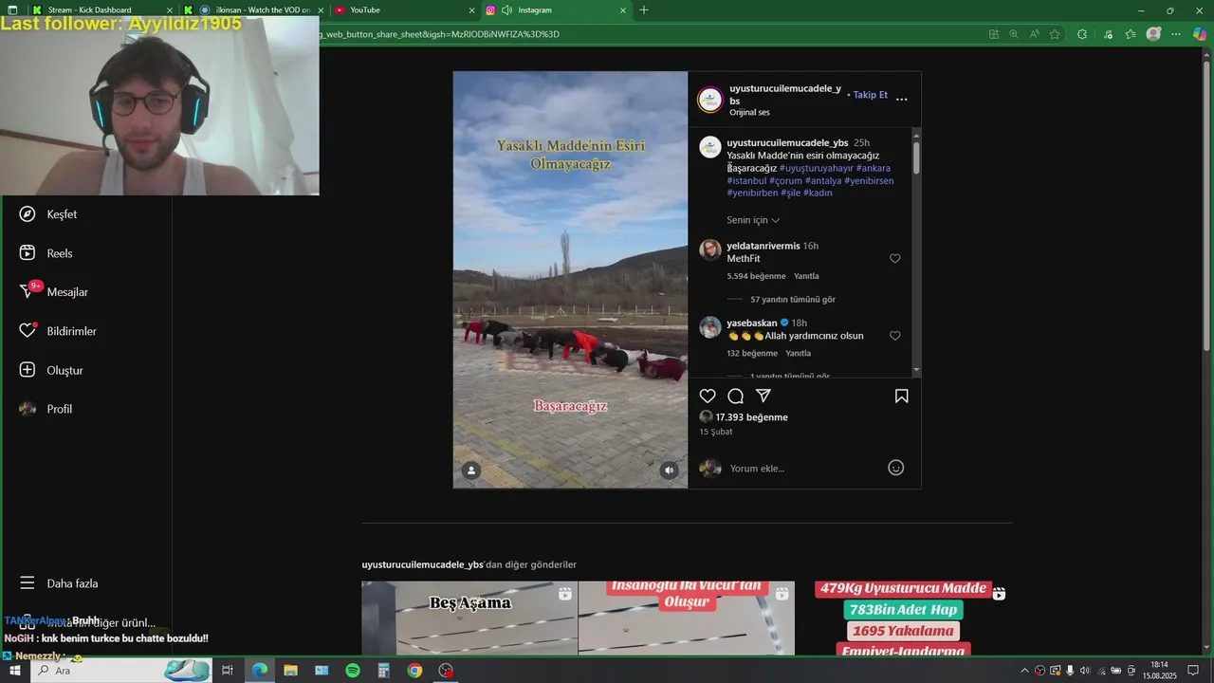Open Profil in the sidebar
This screenshot has width=1214, height=683.
pyautogui.click(x=46, y=409)
